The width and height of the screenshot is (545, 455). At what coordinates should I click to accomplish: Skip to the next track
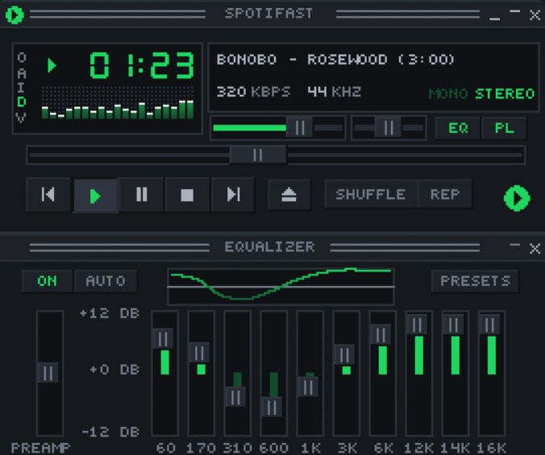pyautogui.click(x=233, y=194)
